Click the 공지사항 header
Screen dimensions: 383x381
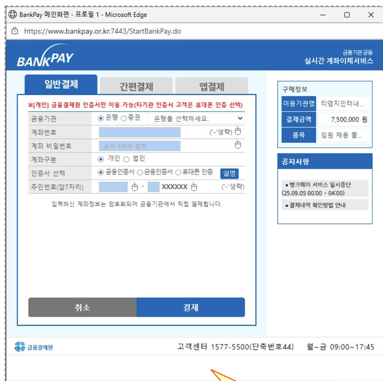point(325,161)
